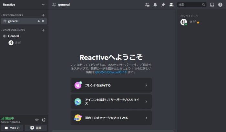Click the General voice channel speaker icon
The image size is (226, 132).
point(5,36)
